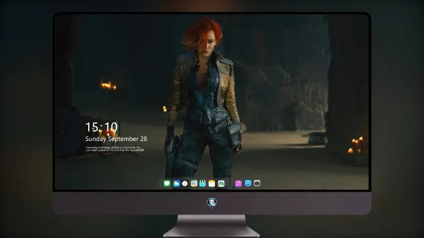Image resolution: width=424 pixels, height=238 pixels.
Task: Launch the teal clapperboard video app
Action: coord(202,183)
